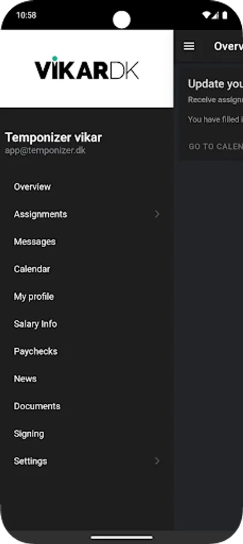Tap the VIKARDK logo
Viewport: 243px width, 544px height.
pyautogui.click(x=87, y=68)
